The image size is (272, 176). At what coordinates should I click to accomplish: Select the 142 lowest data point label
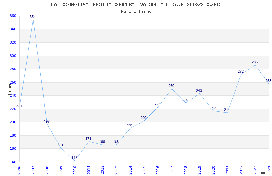point(74,158)
